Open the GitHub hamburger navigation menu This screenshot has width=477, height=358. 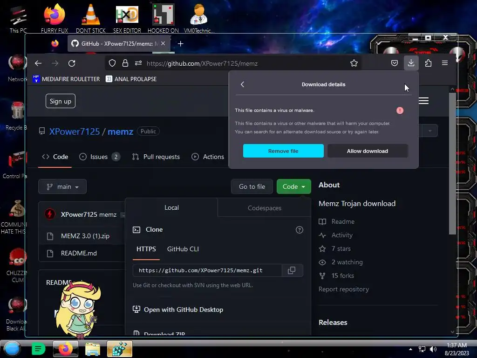(x=423, y=101)
